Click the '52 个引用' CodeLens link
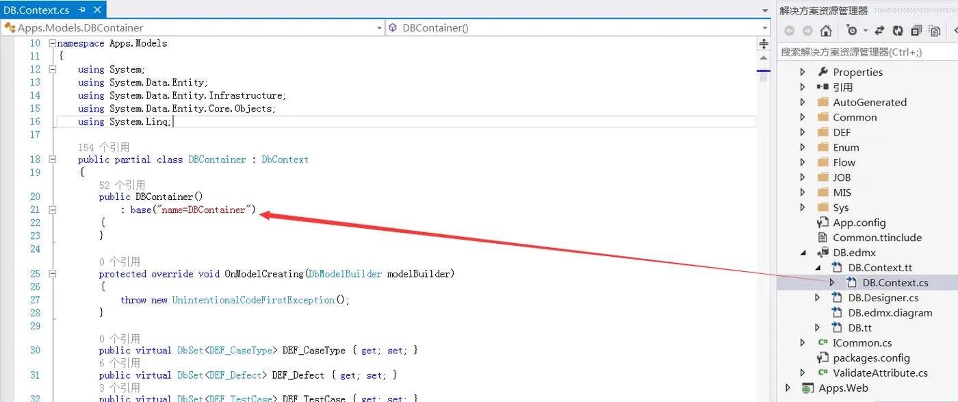Screen dimensions: 958x402 click(122, 185)
